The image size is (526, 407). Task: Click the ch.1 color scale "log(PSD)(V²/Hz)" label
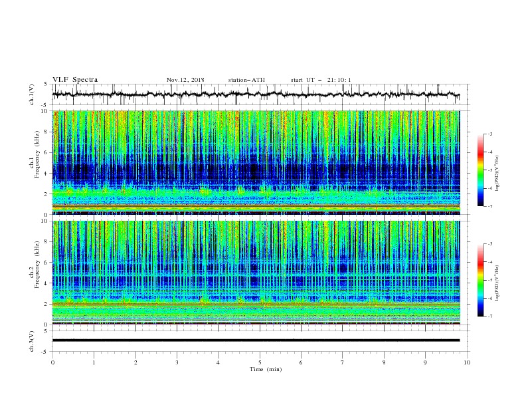point(497,174)
